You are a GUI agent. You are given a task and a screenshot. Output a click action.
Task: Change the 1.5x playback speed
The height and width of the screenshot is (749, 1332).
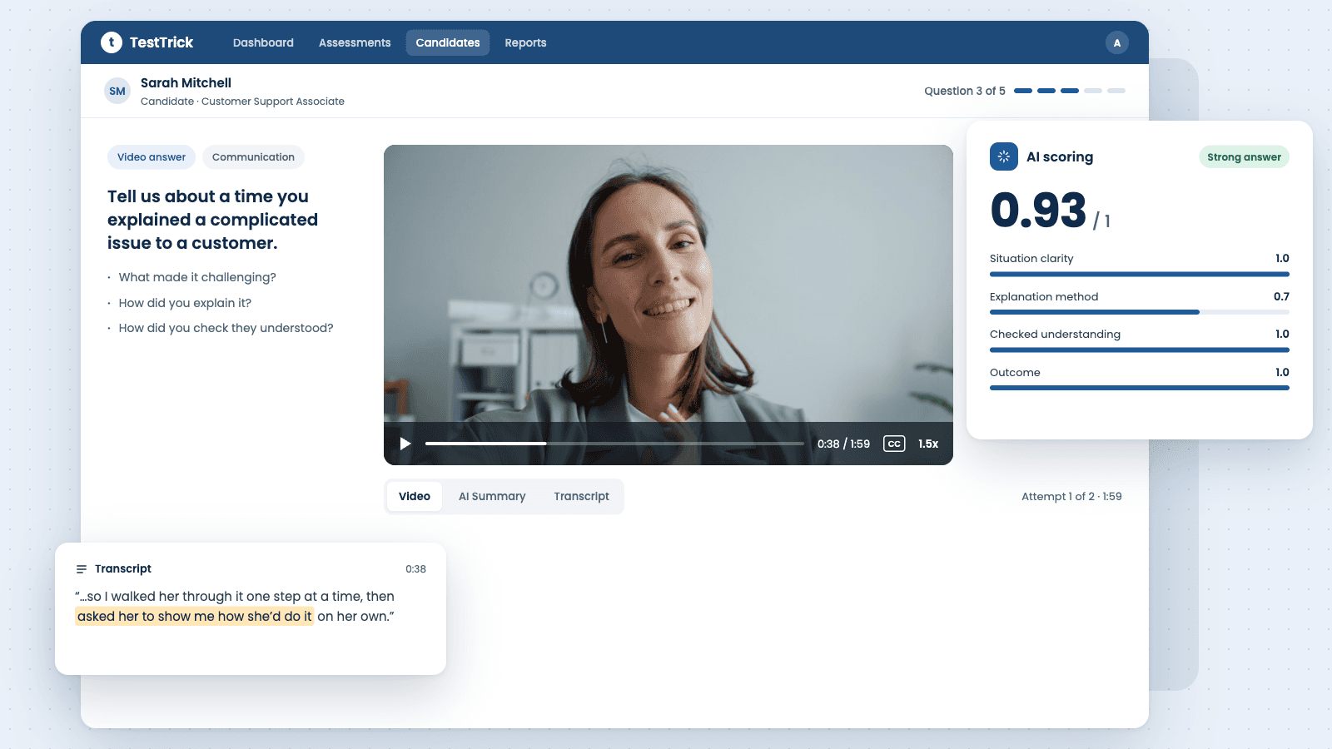click(928, 444)
